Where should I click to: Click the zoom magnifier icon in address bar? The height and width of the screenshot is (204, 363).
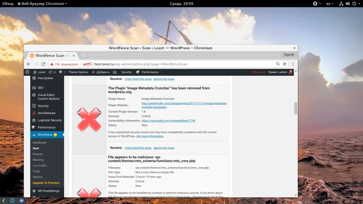click(x=278, y=64)
